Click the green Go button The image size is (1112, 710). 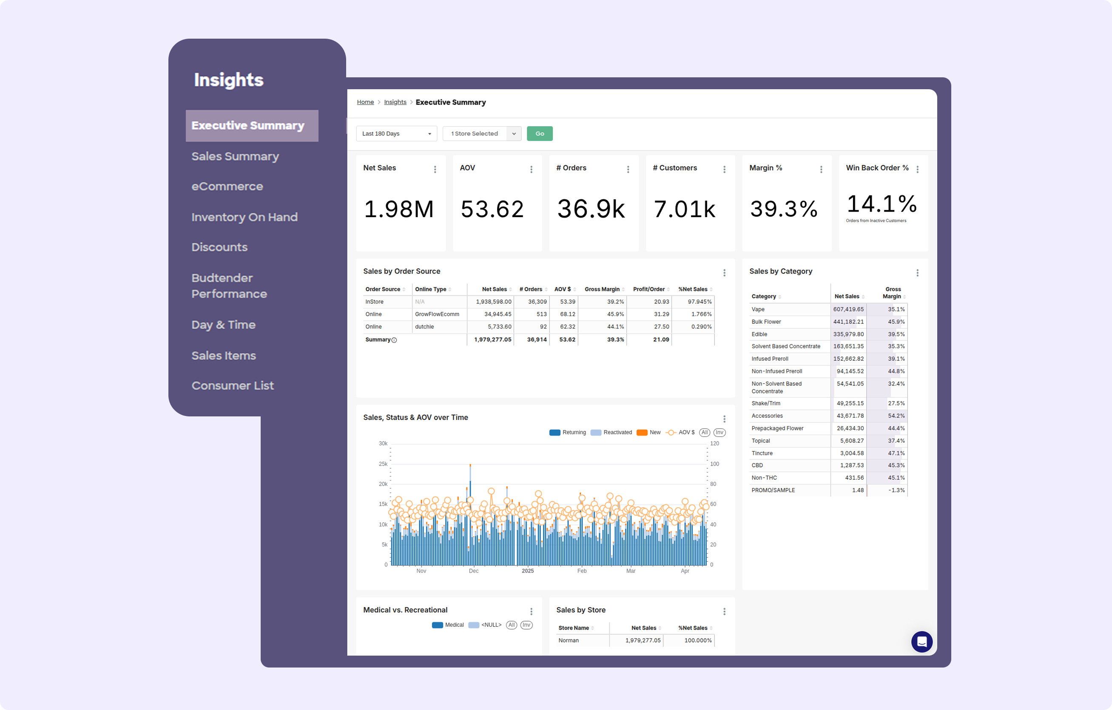click(x=539, y=133)
